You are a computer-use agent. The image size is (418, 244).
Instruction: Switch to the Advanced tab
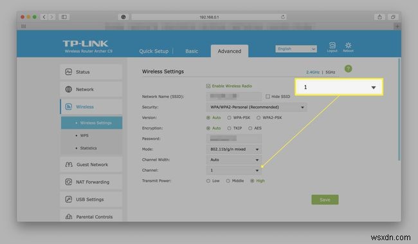[230, 52]
